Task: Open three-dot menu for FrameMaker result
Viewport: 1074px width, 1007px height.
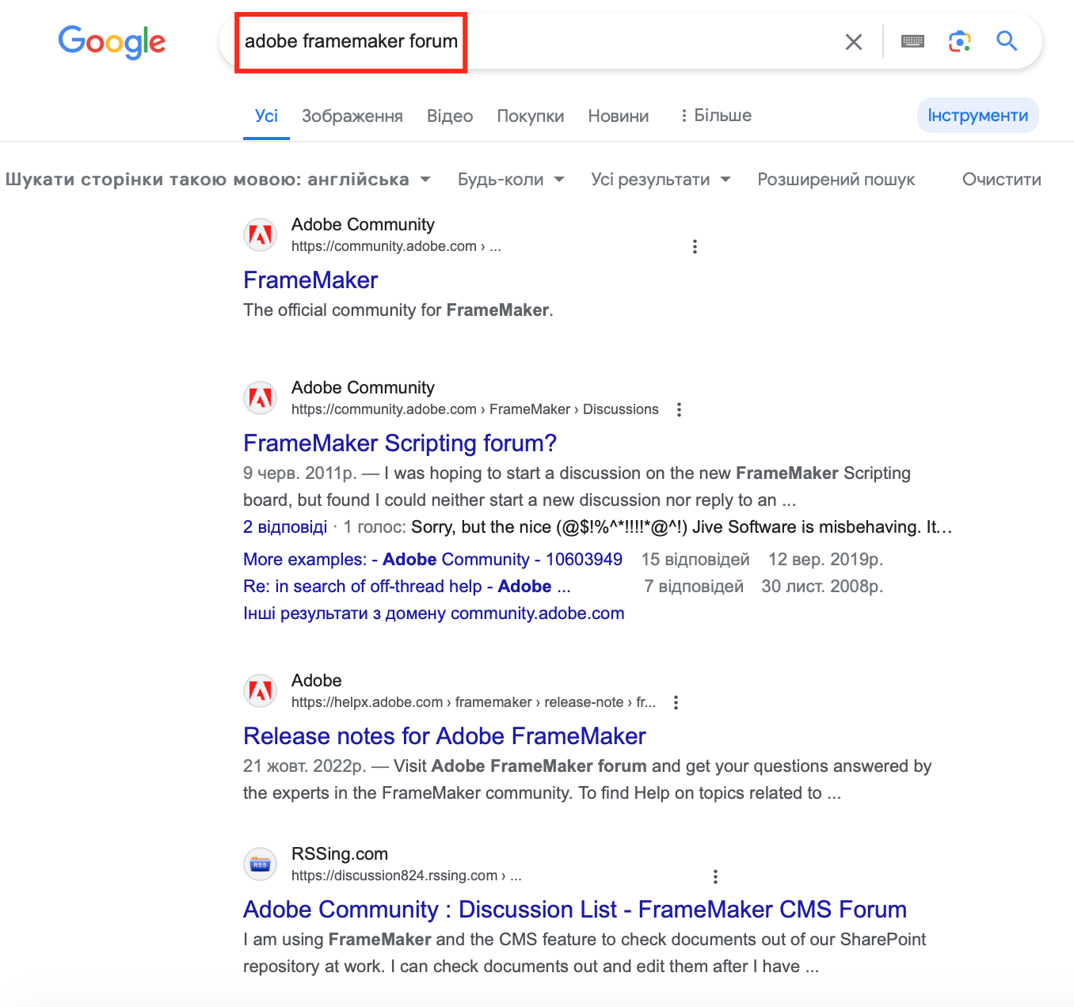Action: click(x=695, y=246)
